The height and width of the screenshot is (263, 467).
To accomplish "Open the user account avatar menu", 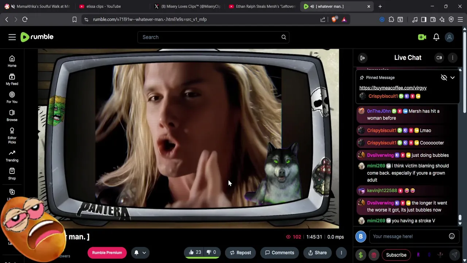I will click(x=449, y=37).
